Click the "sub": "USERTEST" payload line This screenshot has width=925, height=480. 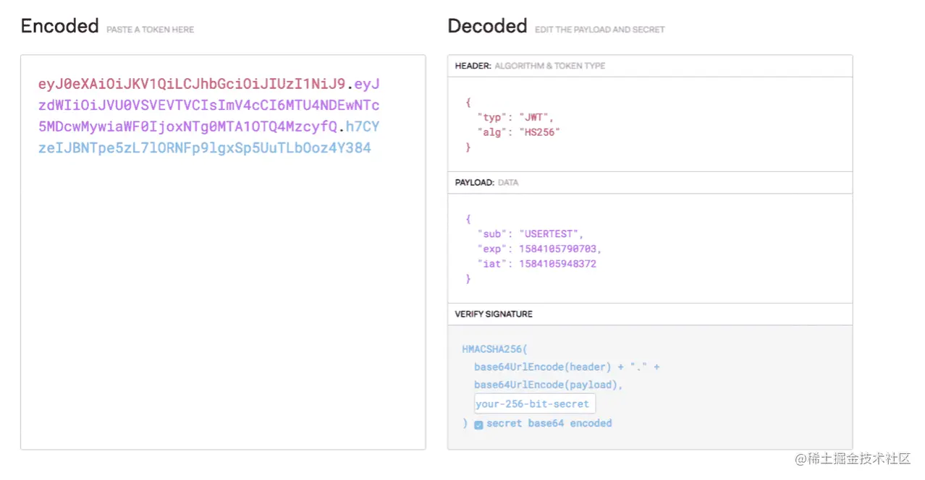pos(530,234)
